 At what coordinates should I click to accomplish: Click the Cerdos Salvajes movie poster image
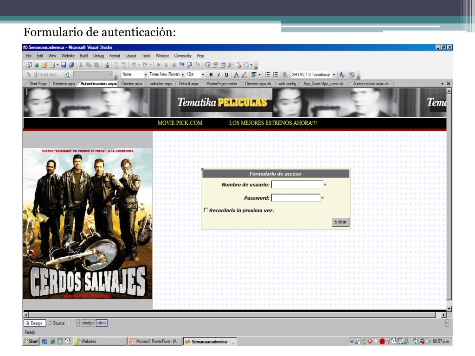[x=88, y=223]
